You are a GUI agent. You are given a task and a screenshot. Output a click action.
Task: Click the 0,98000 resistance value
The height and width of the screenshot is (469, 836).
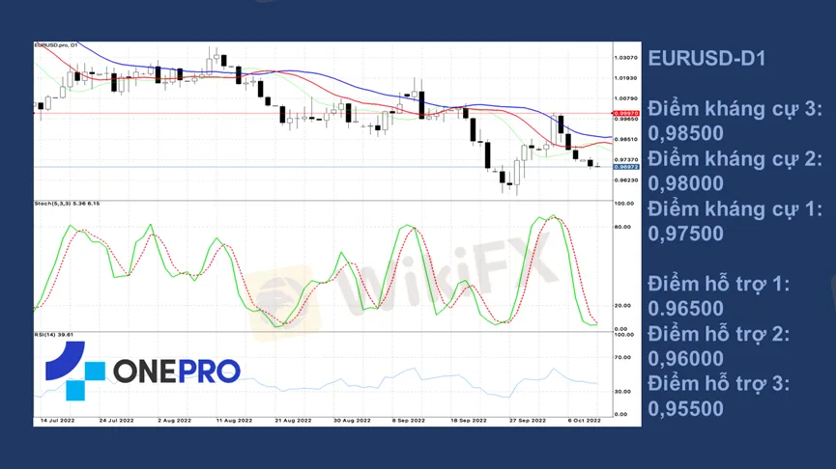coord(685,183)
